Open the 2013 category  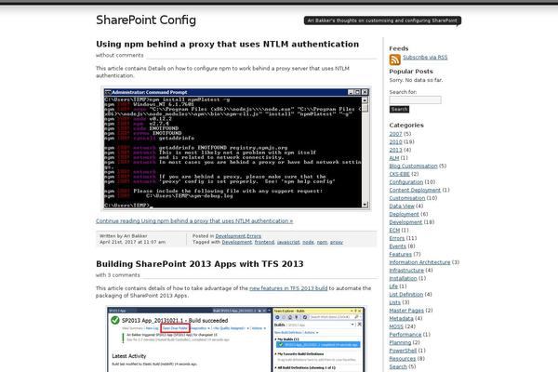click(x=395, y=150)
